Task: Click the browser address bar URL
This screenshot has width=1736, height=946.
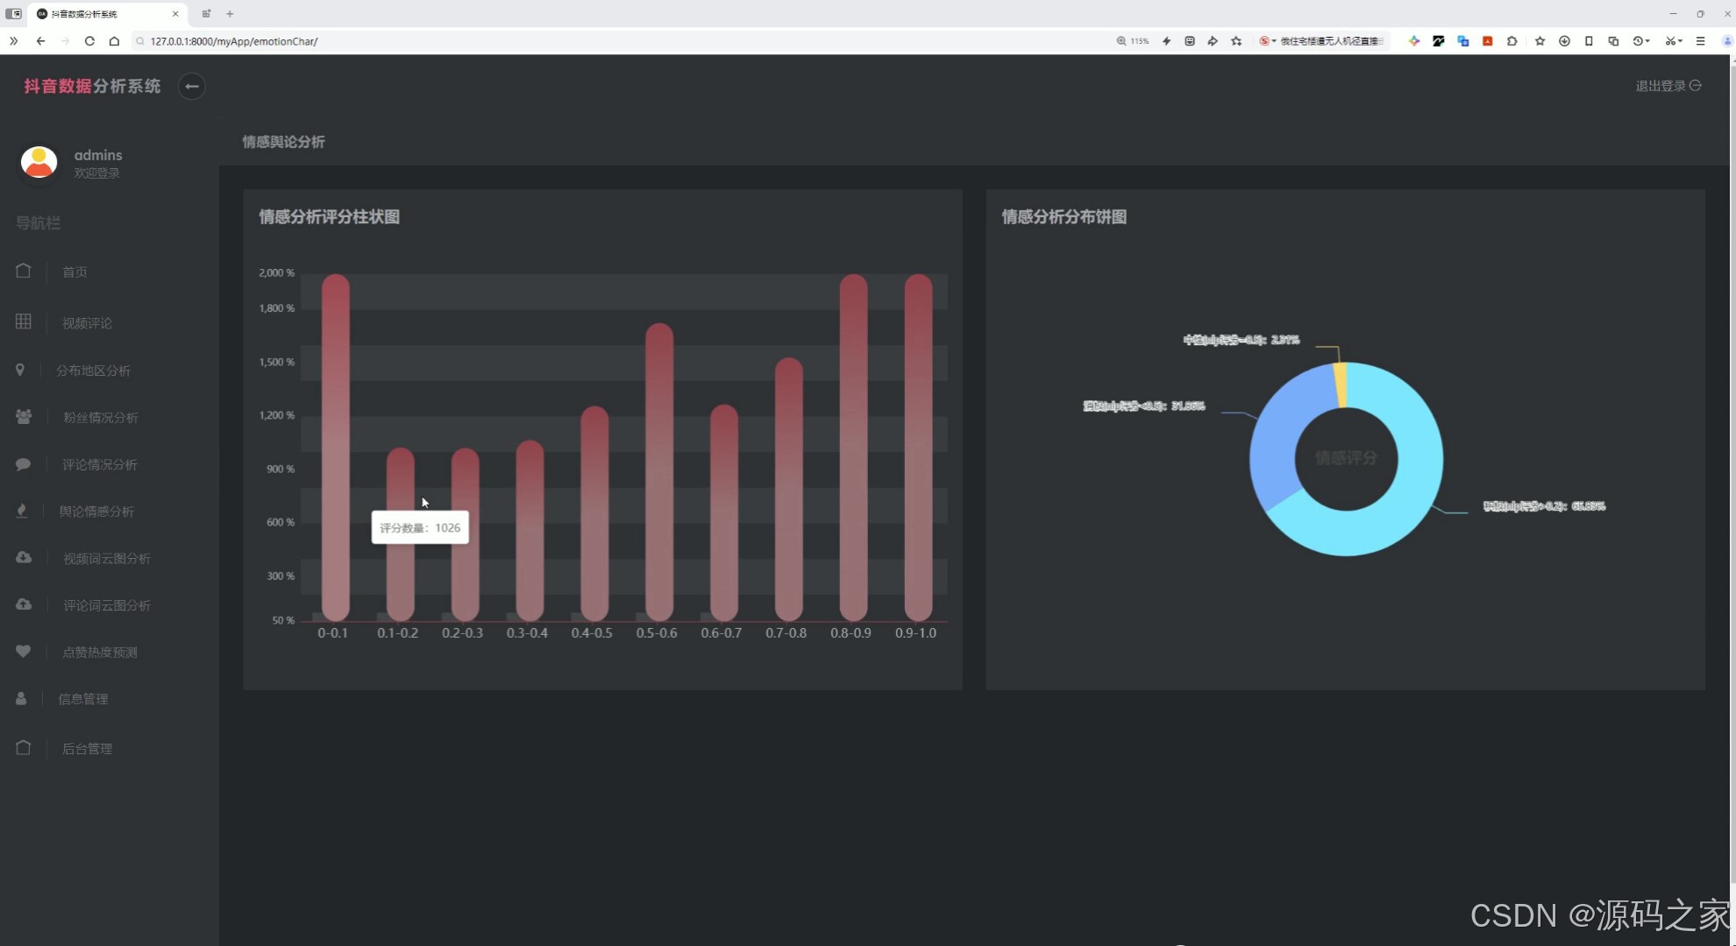Action: (234, 41)
